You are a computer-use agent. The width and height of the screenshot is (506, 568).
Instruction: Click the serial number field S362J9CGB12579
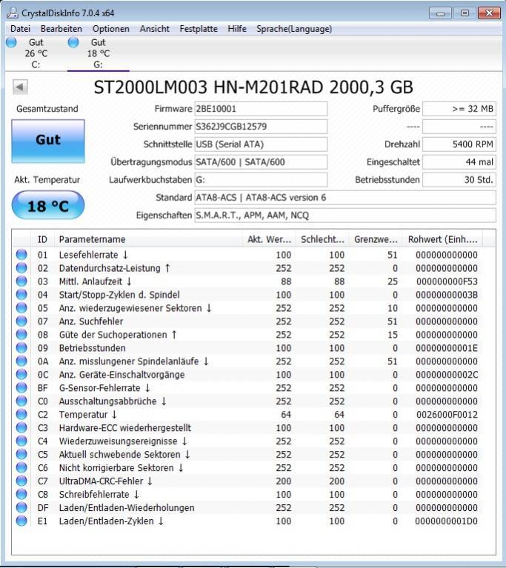261,127
